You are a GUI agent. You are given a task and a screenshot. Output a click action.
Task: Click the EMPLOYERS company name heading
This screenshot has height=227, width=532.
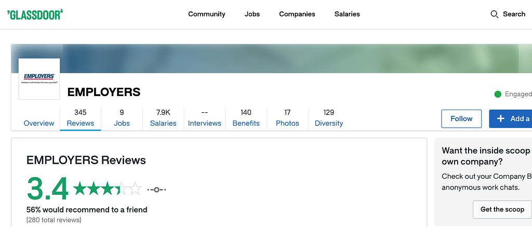104,92
